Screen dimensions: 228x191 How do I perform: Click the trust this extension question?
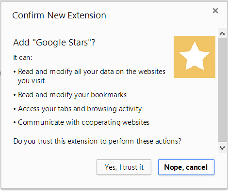(97, 141)
